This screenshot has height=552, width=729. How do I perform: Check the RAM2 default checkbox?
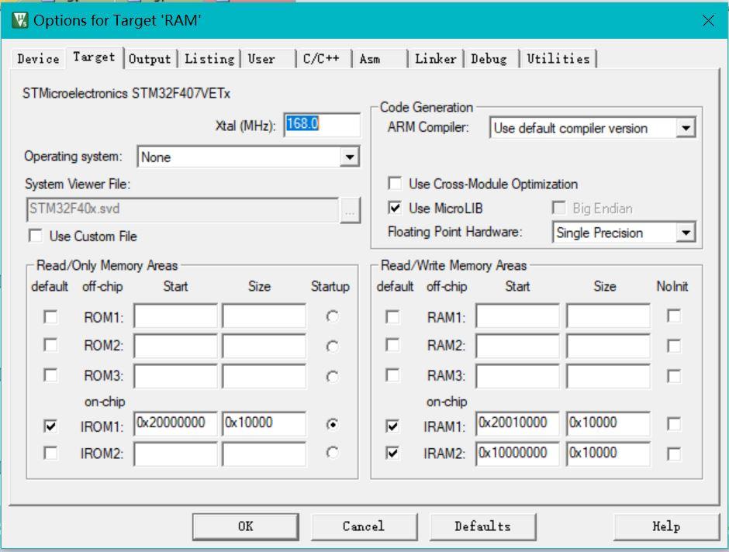392,345
